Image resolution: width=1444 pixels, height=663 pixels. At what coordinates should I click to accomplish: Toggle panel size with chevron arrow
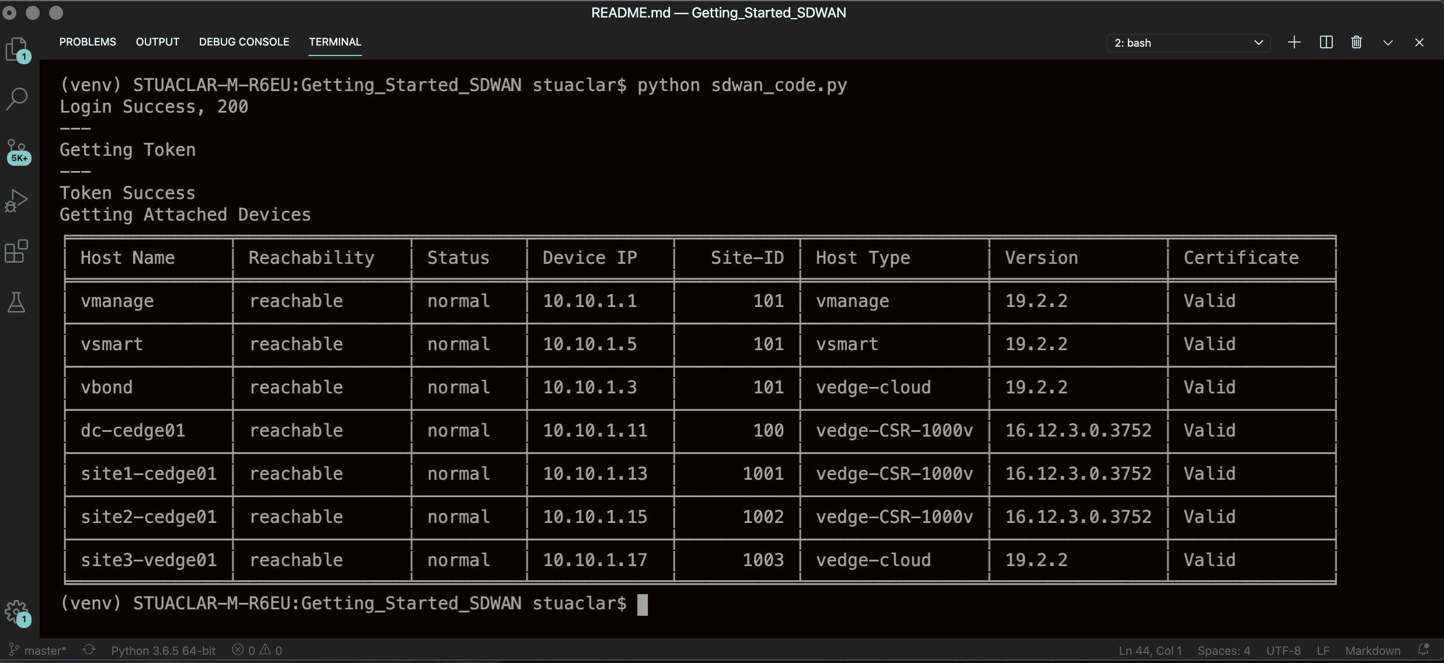point(1388,43)
